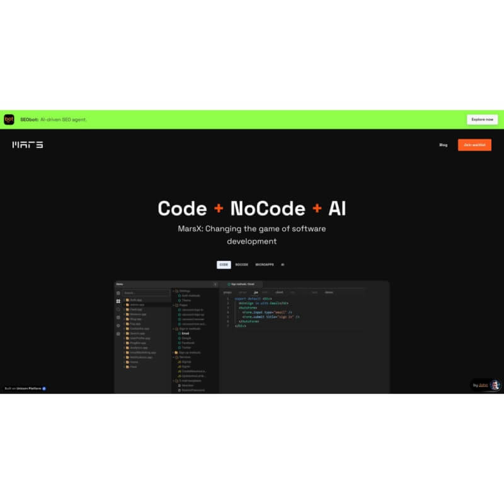Select the apps grid icon in the editor sidebar
504x504 pixels.
118,301
